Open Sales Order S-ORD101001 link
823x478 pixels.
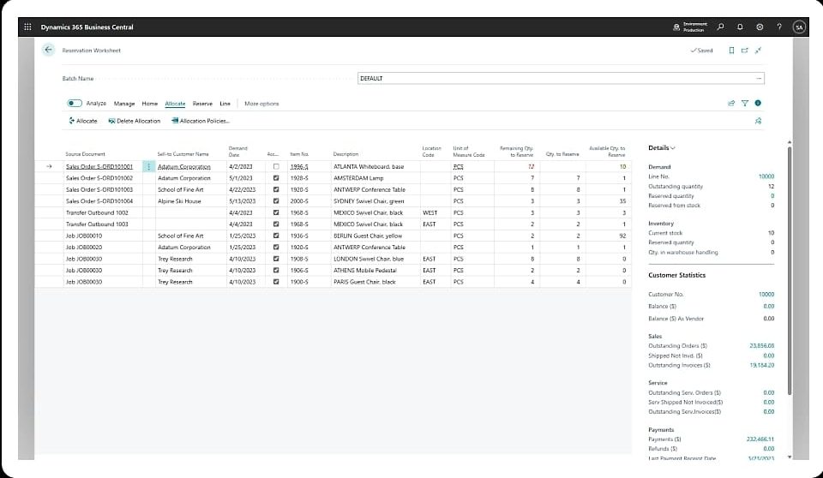[99, 166]
